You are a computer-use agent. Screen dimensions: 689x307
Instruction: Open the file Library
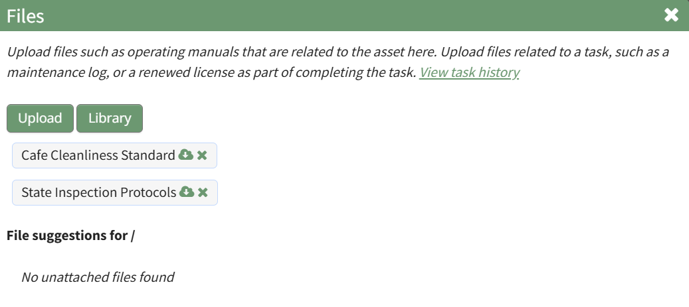click(x=110, y=118)
